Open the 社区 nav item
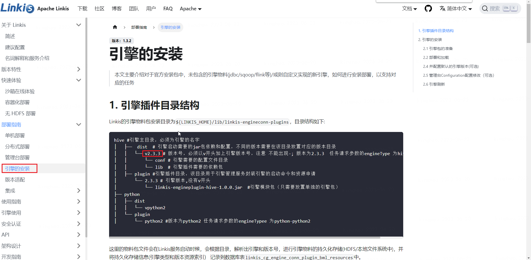 (99, 9)
